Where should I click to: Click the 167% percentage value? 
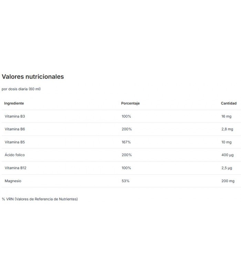[x=126, y=142]
